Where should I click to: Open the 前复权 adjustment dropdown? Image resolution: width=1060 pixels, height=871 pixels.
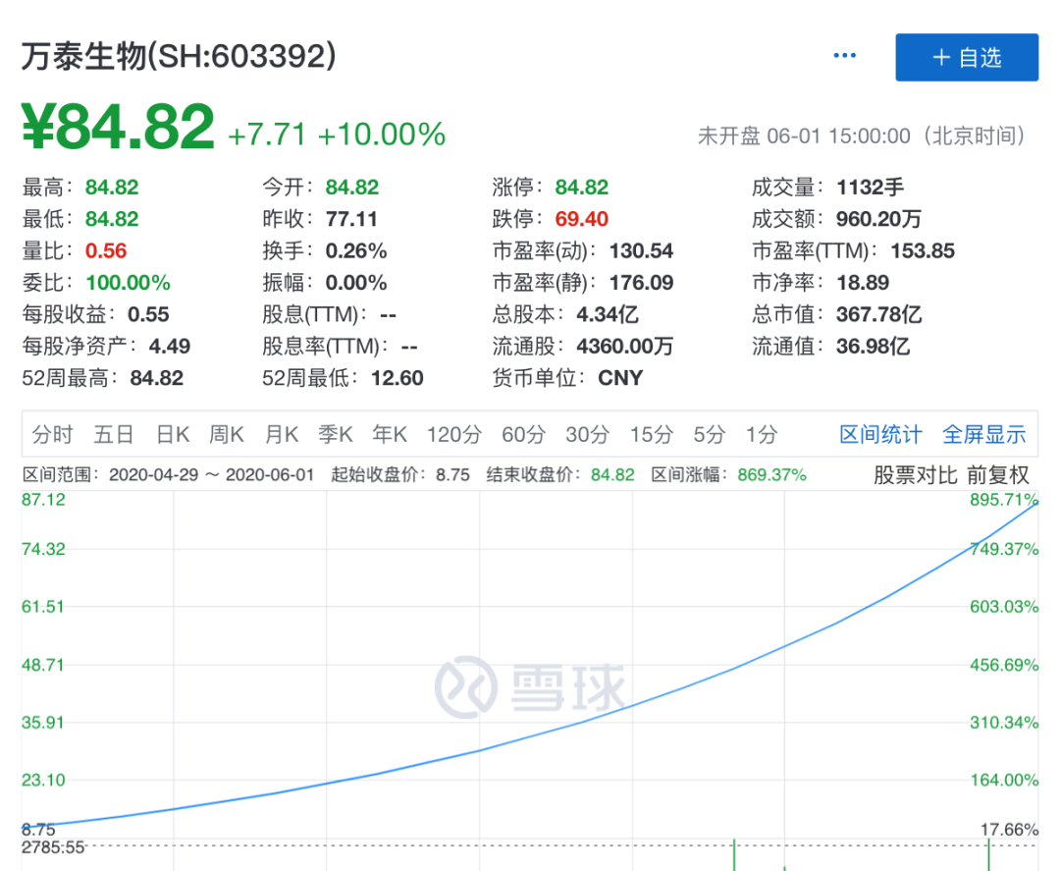click(x=998, y=475)
